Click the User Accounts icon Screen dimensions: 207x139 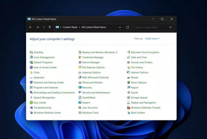pyautogui.click(x=80, y=107)
